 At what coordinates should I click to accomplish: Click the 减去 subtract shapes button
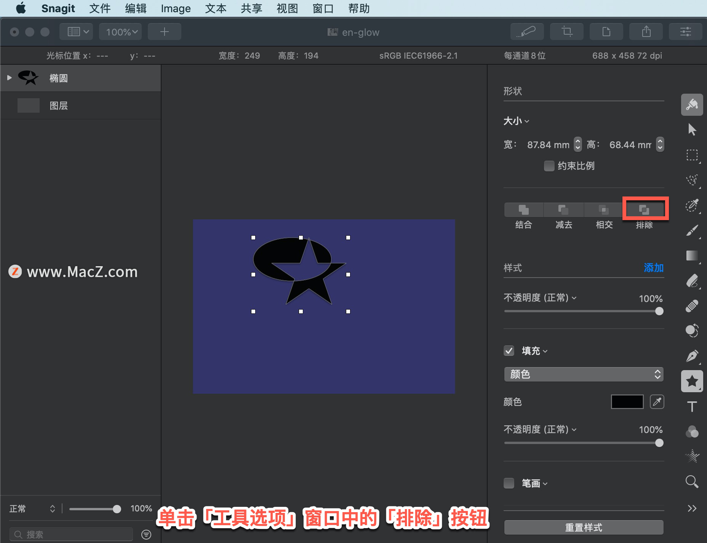(x=563, y=209)
